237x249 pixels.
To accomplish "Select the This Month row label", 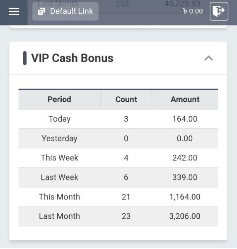I will tap(59, 197).
